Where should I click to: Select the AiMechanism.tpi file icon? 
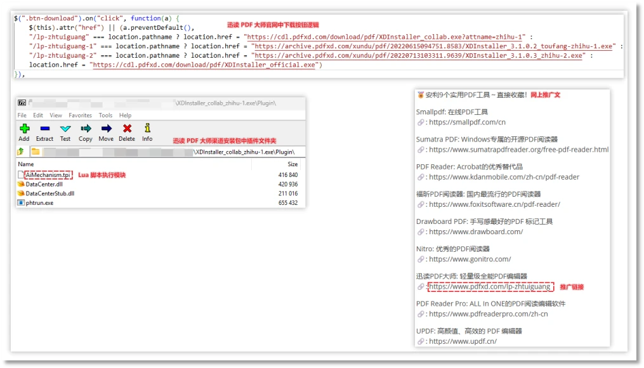click(21, 175)
